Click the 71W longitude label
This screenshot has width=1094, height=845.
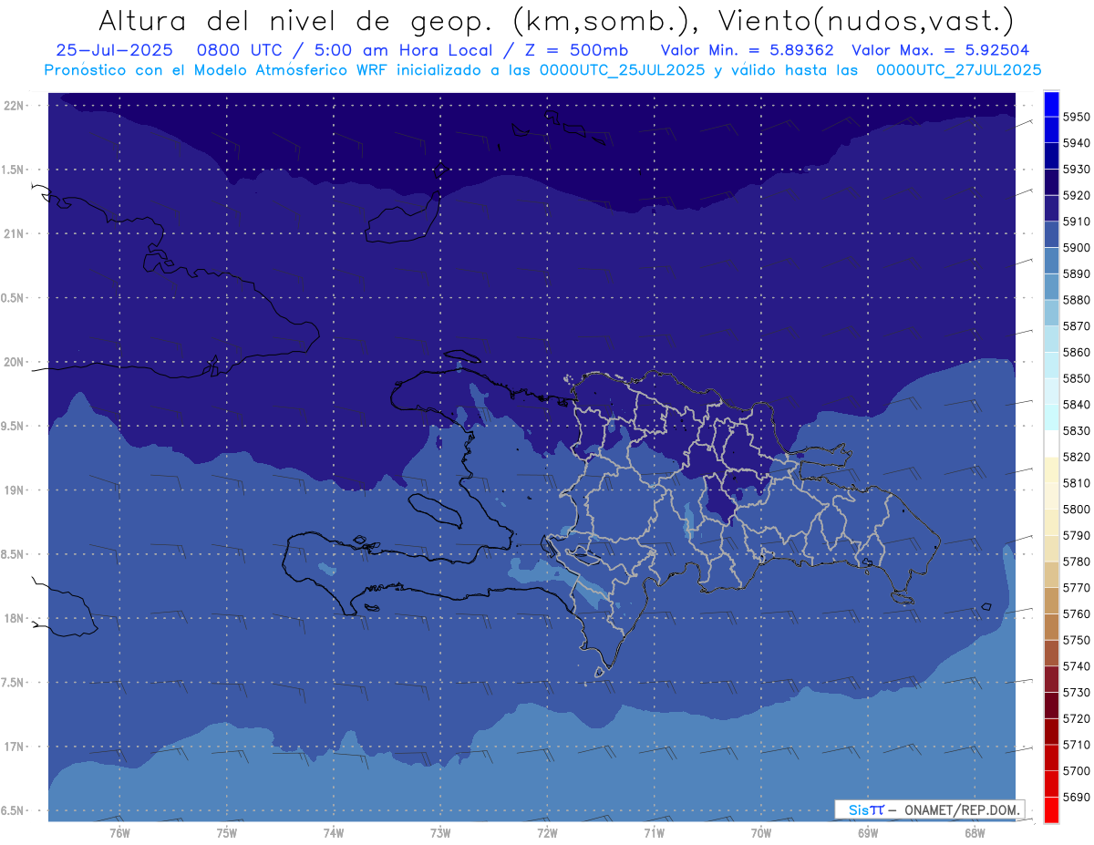tap(654, 833)
